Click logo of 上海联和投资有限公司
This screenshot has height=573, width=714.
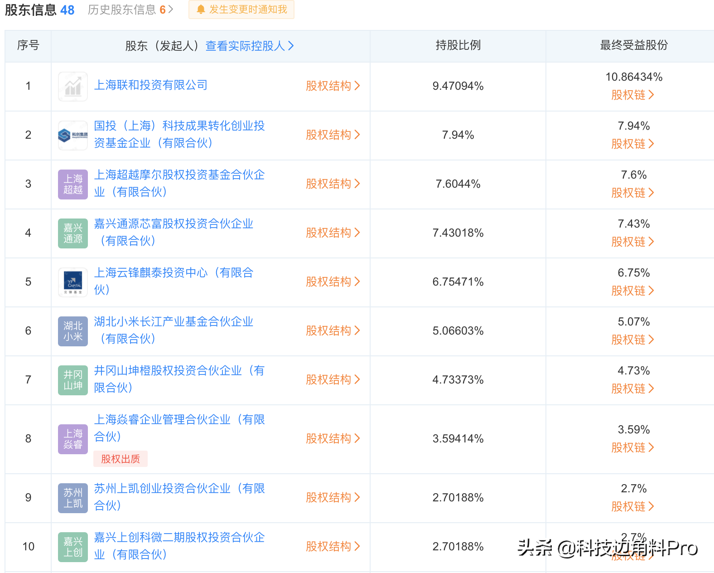coord(73,86)
